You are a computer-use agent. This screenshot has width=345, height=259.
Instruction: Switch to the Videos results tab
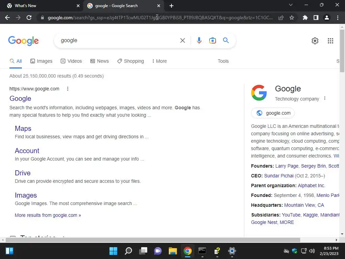tap(71, 61)
